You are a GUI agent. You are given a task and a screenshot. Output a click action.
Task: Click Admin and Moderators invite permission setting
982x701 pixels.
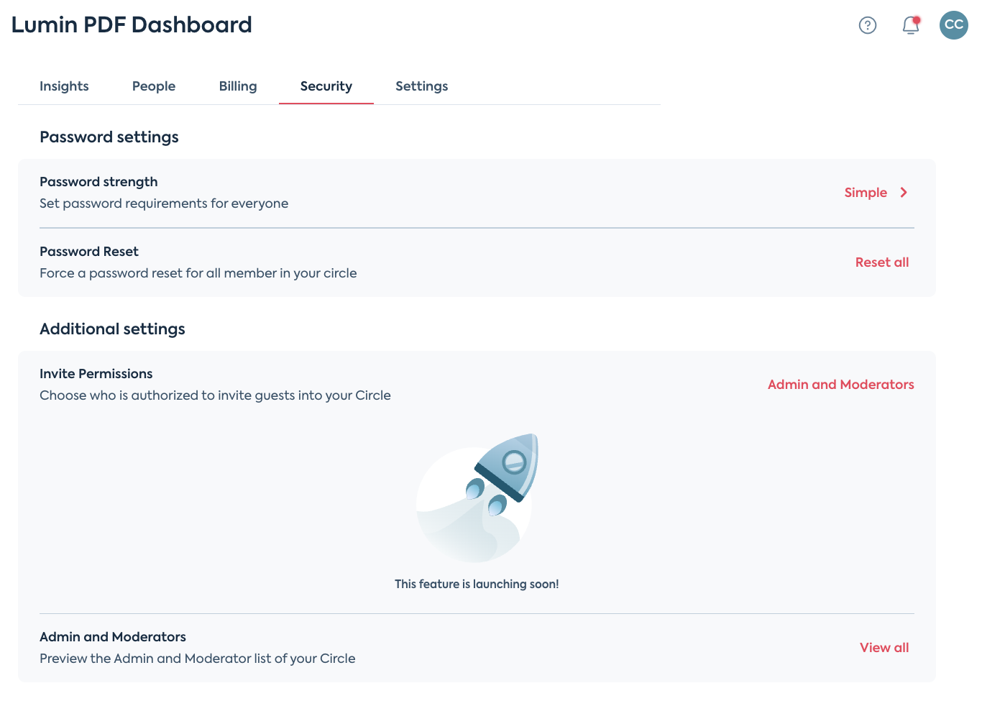pyautogui.click(x=840, y=384)
